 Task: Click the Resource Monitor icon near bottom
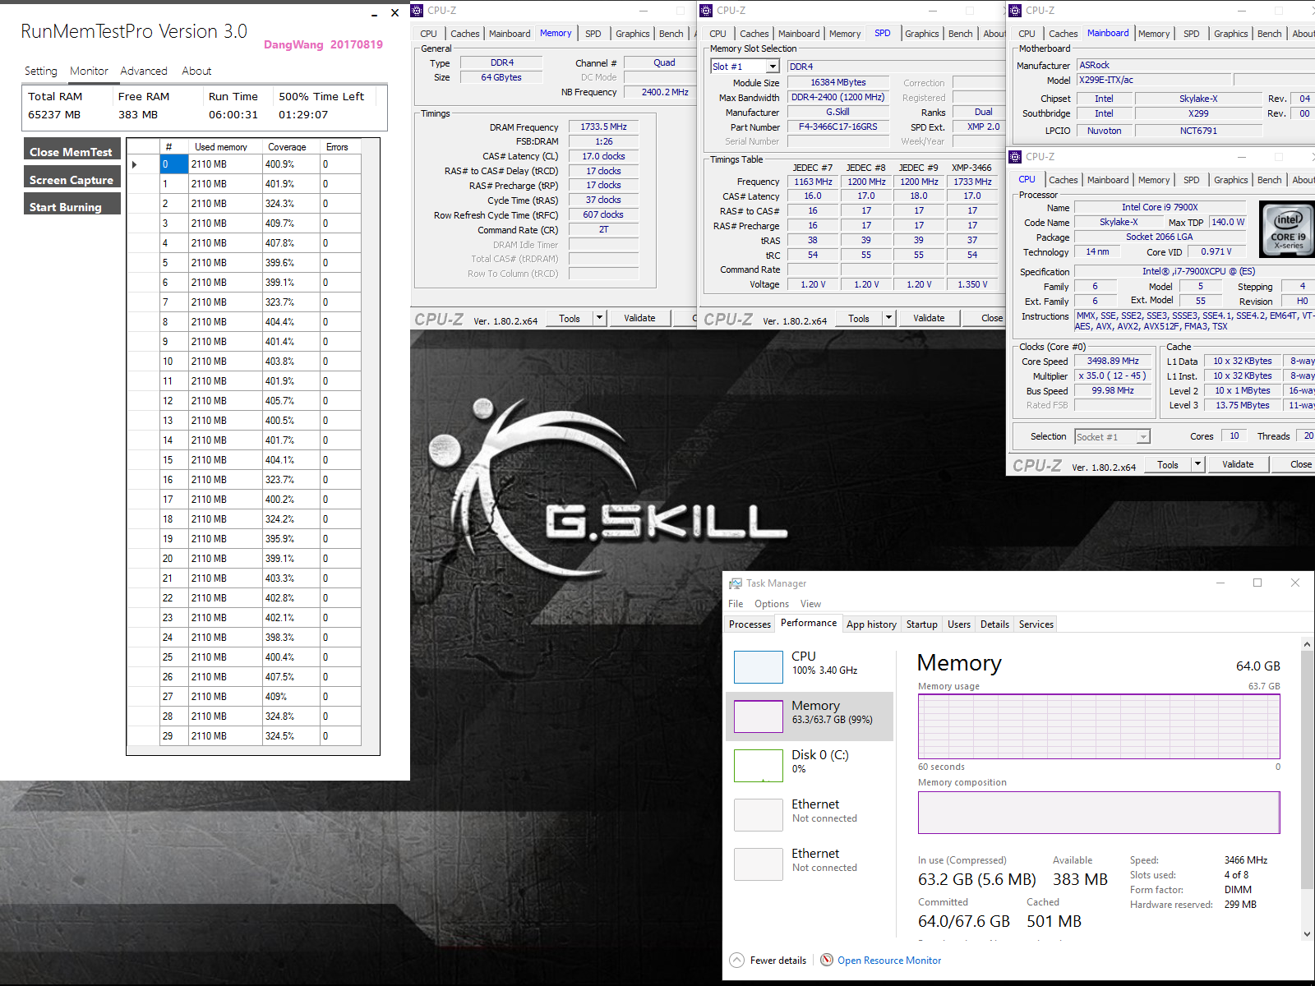(827, 960)
